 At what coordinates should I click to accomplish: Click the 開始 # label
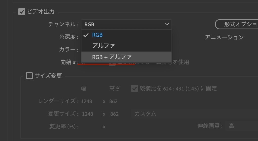click(x=68, y=62)
